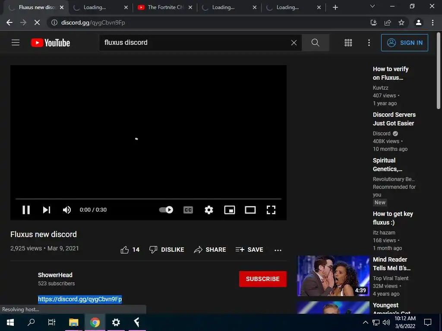Open 'Discord Servers Just Got Easier' video
The image size is (442, 331).
(394, 119)
